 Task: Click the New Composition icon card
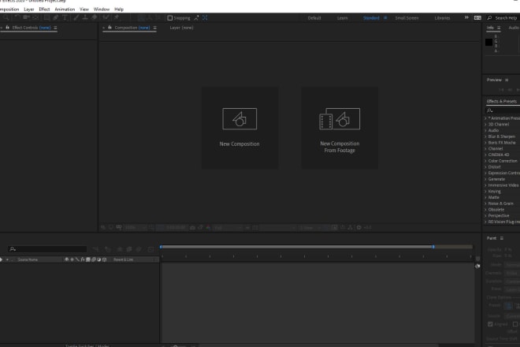(x=240, y=128)
